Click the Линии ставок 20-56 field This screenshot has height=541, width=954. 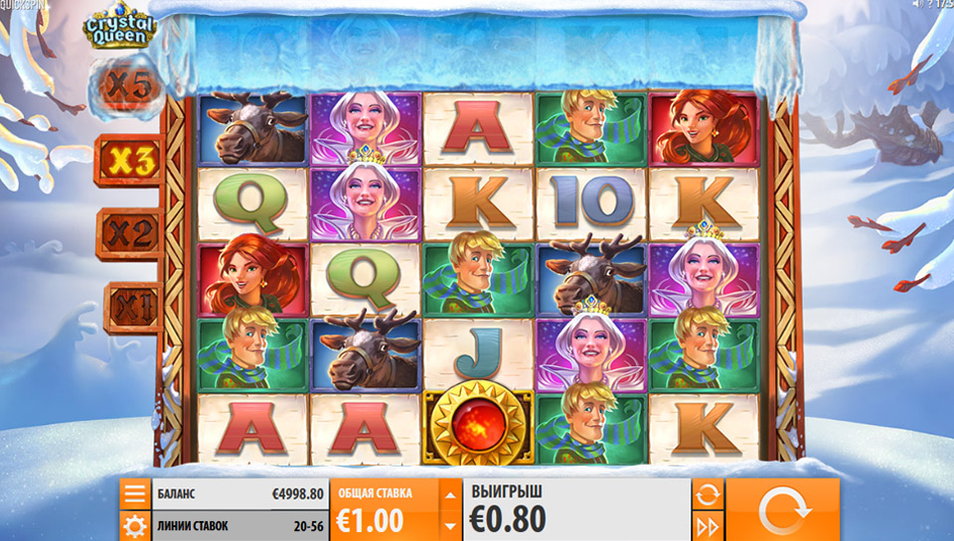pos(239,526)
